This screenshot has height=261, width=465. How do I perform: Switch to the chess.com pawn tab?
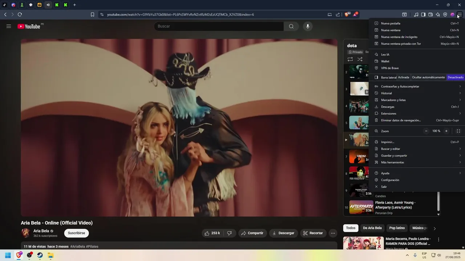coord(22,5)
